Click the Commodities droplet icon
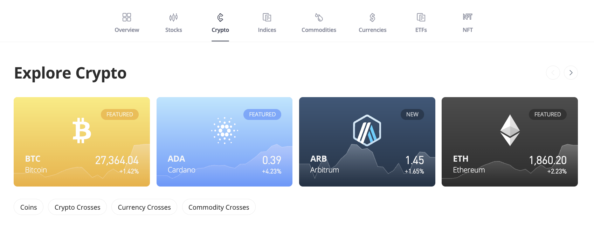The height and width of the screenshot is (230, 594). pyautogui.click(x=319, y=17)
